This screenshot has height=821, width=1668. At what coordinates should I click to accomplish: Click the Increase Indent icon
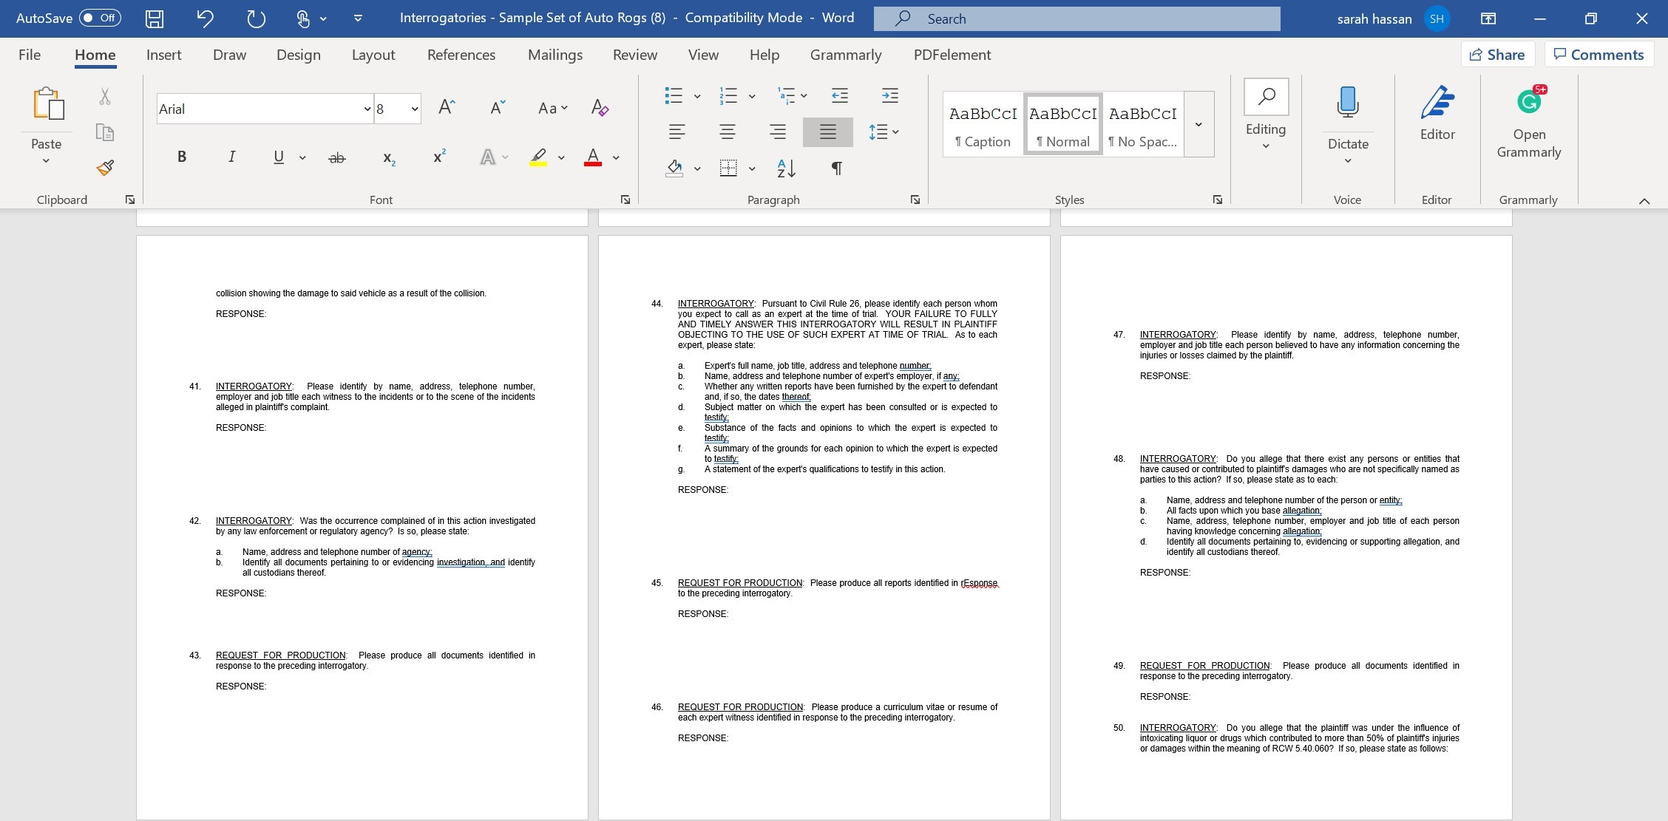[889, 95]
